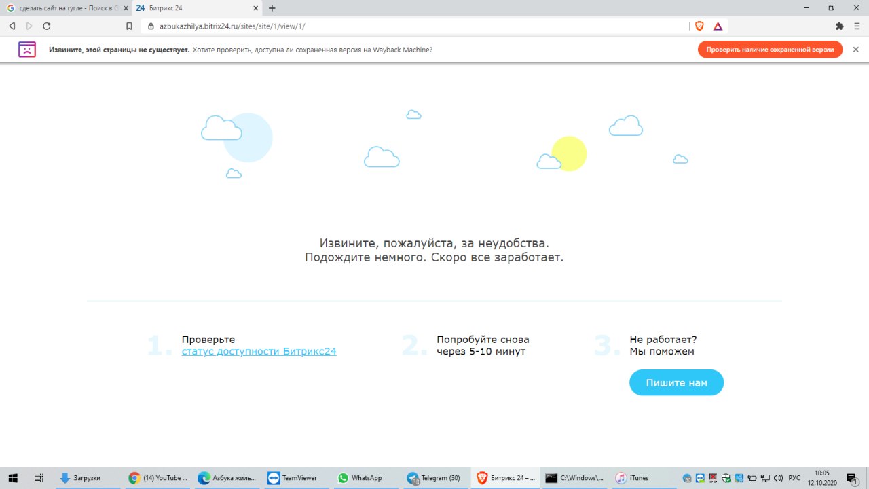Viewport: 869px width, 489px height.
Task: Open the Brave Rewards triangle icon
Action: click(x=718, y=26)
